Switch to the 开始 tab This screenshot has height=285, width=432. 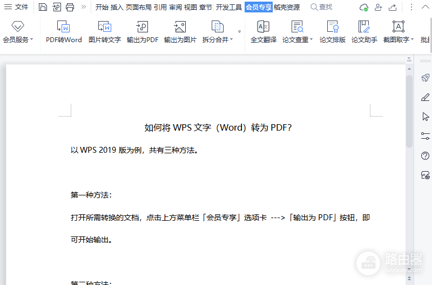(102, 7)
